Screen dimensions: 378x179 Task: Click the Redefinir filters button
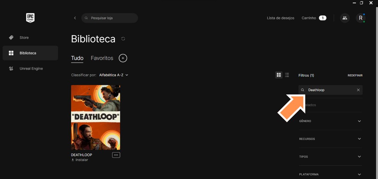(355, 75)
